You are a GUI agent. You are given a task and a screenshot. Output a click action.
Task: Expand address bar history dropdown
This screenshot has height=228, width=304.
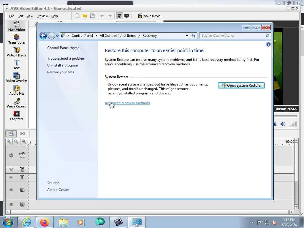click(187, 36)
